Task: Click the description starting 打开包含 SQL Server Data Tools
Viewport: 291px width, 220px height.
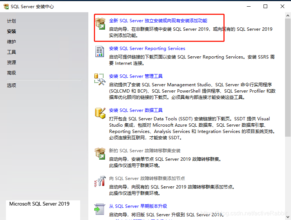Action: click(192, 128)
